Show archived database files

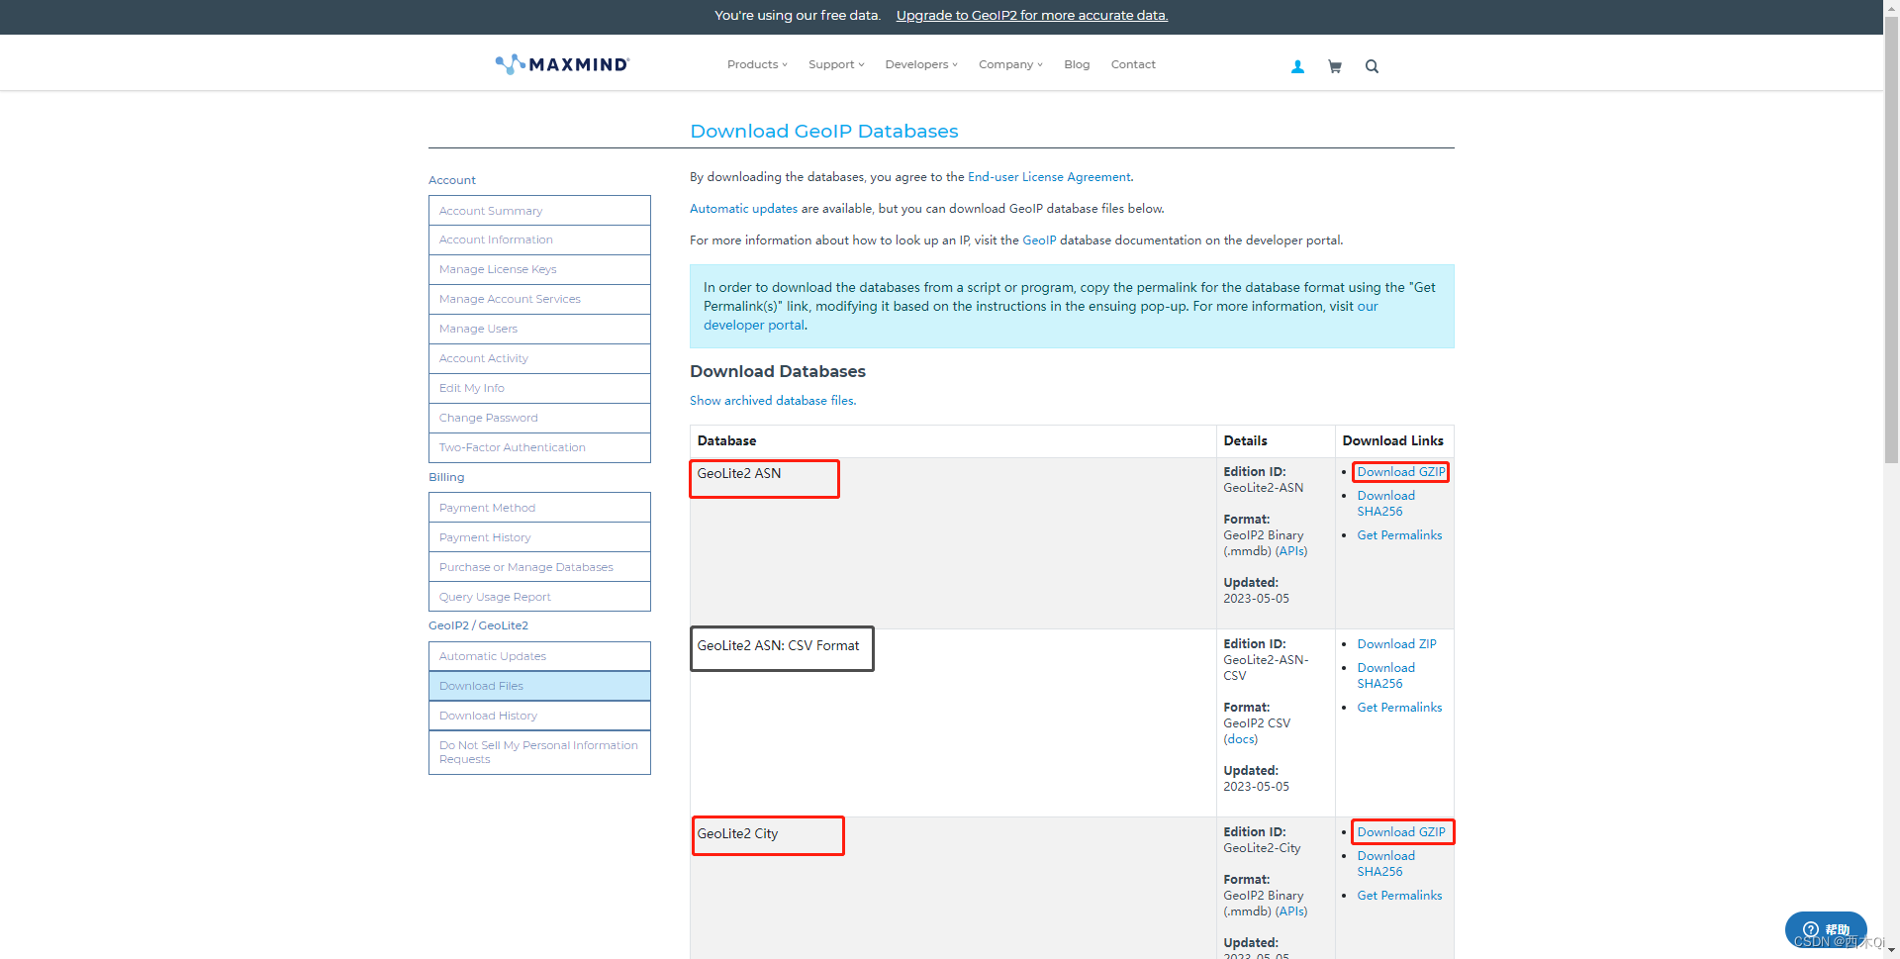tap(773, 401)
